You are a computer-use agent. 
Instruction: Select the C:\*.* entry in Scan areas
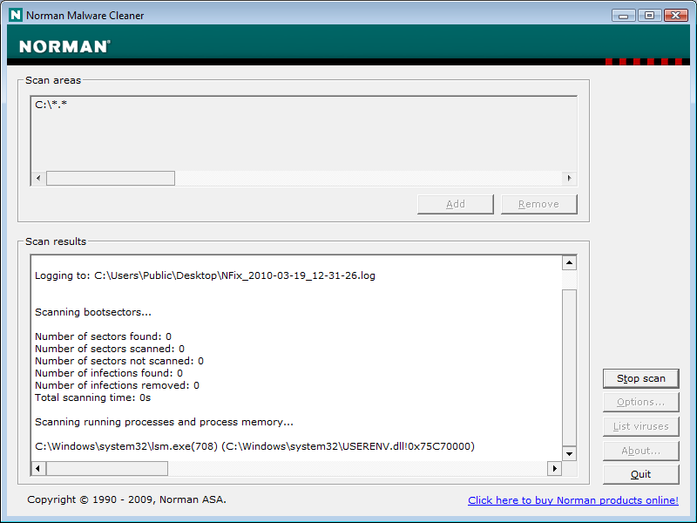(52, 105)
